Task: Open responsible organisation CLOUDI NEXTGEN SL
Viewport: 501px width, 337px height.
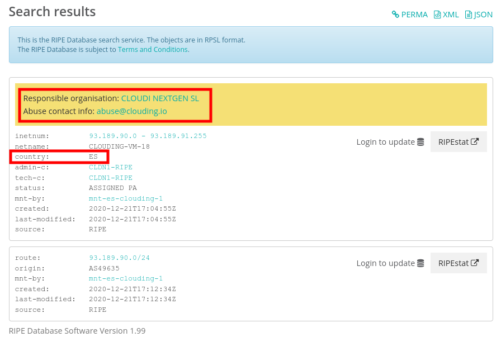Action: pos(160,98)
